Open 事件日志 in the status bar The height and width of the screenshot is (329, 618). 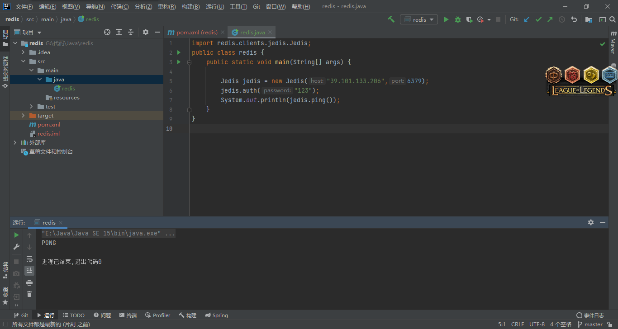tap(590, 315)
